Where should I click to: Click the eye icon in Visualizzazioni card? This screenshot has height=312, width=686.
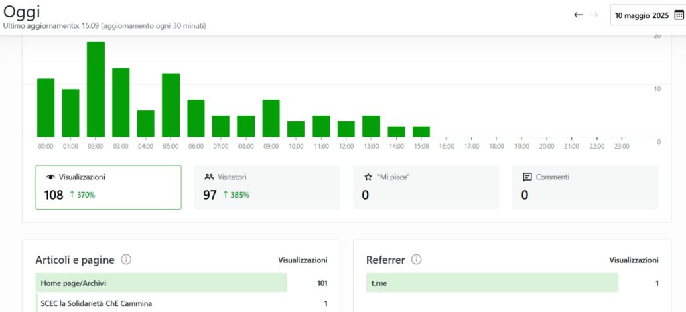point(50,177)
